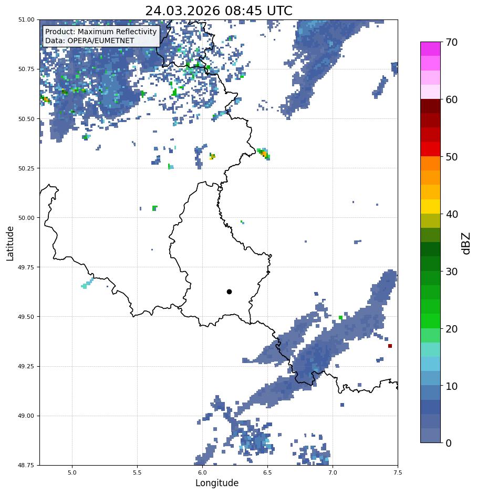Click longitude tick label "5.0"

pyautogui.click(x=72, y=472)
